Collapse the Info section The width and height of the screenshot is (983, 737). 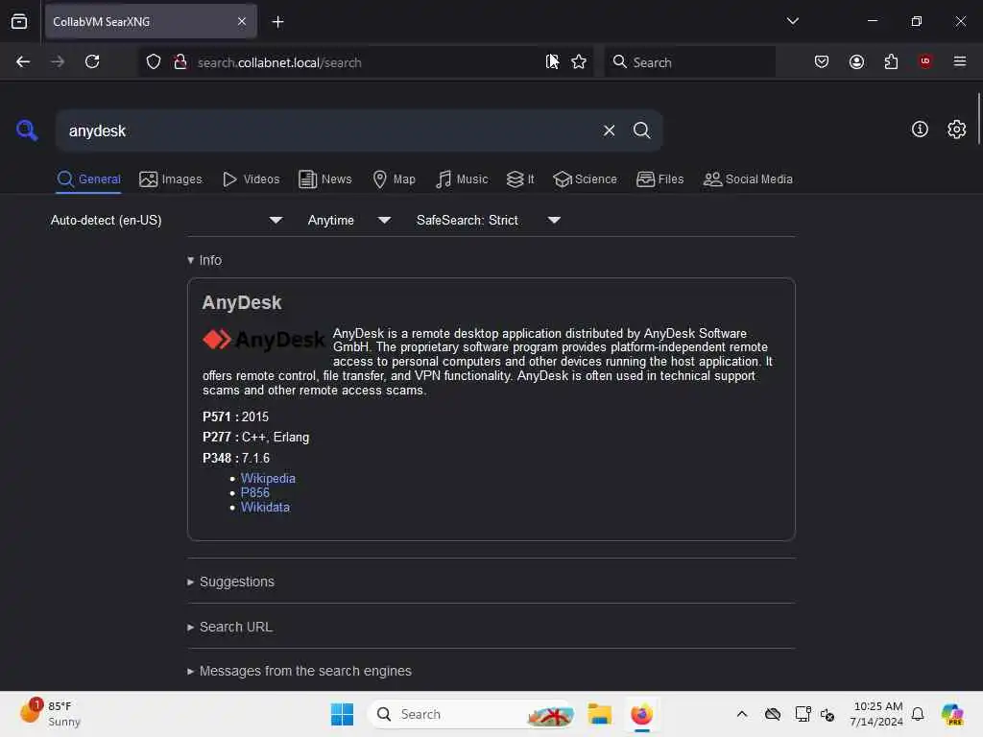click(x=204, y=260)
